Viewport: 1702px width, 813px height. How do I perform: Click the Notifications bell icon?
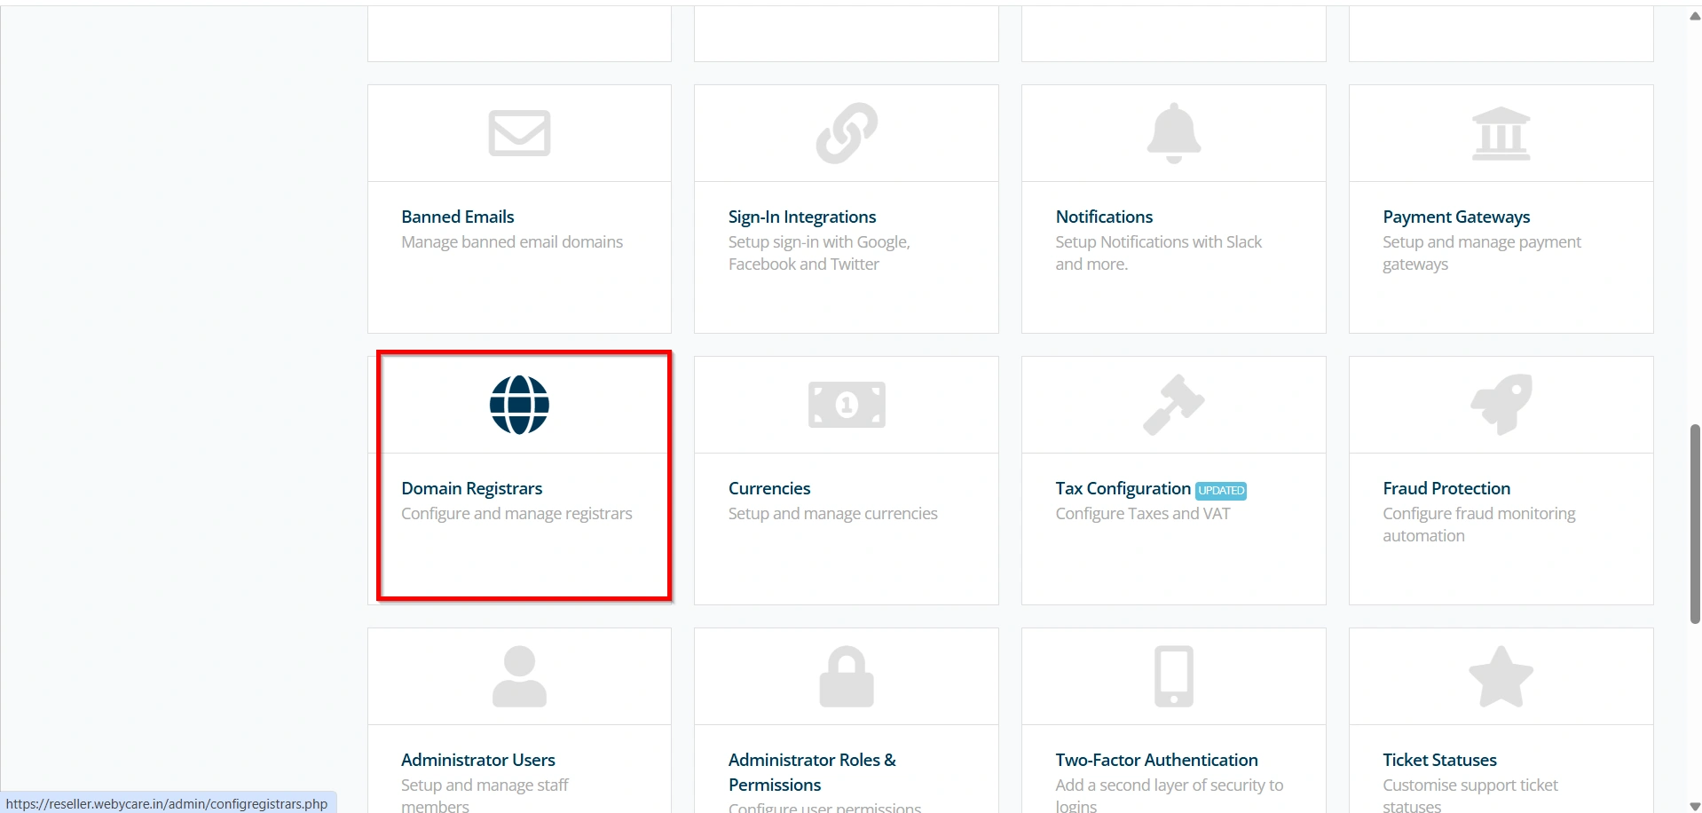point(1173,133)
